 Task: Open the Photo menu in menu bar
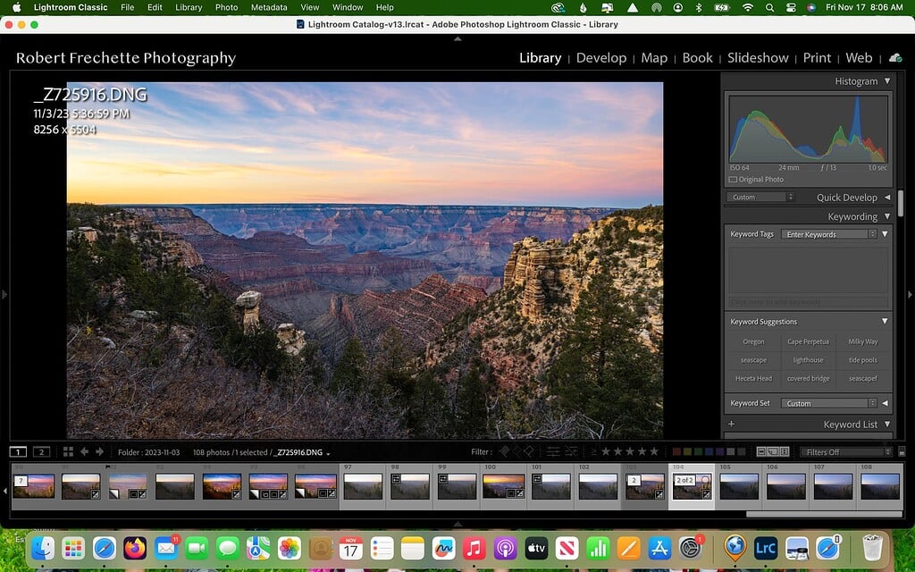(226, 7)
